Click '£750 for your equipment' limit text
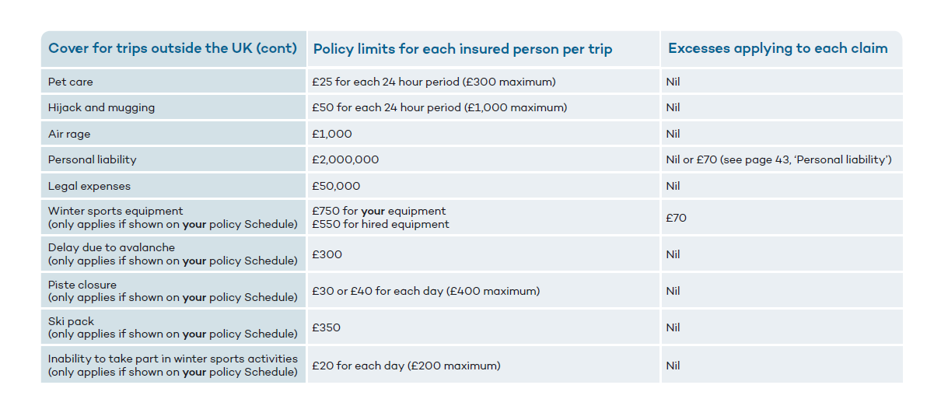941x413 pixels. (x=379, y=211)
